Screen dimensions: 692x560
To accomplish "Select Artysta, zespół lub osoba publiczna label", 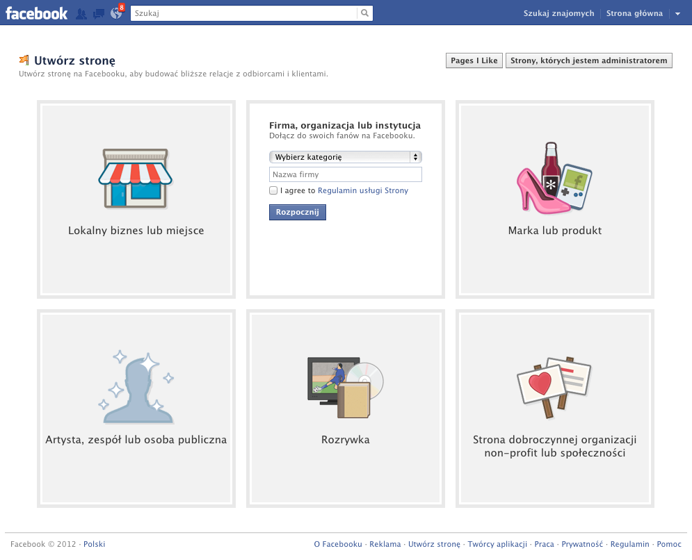I will click(x=136, y=440).
